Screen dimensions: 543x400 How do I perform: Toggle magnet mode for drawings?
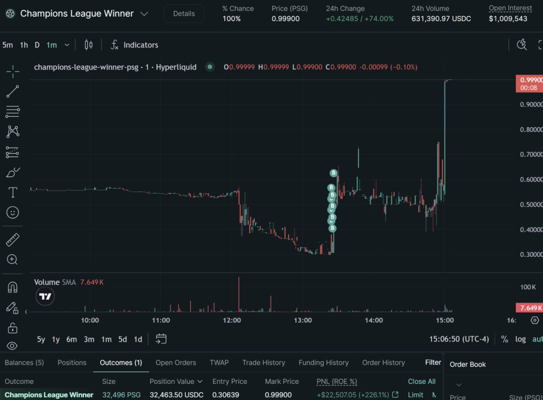pyautogui.click(x=13, y=287)
